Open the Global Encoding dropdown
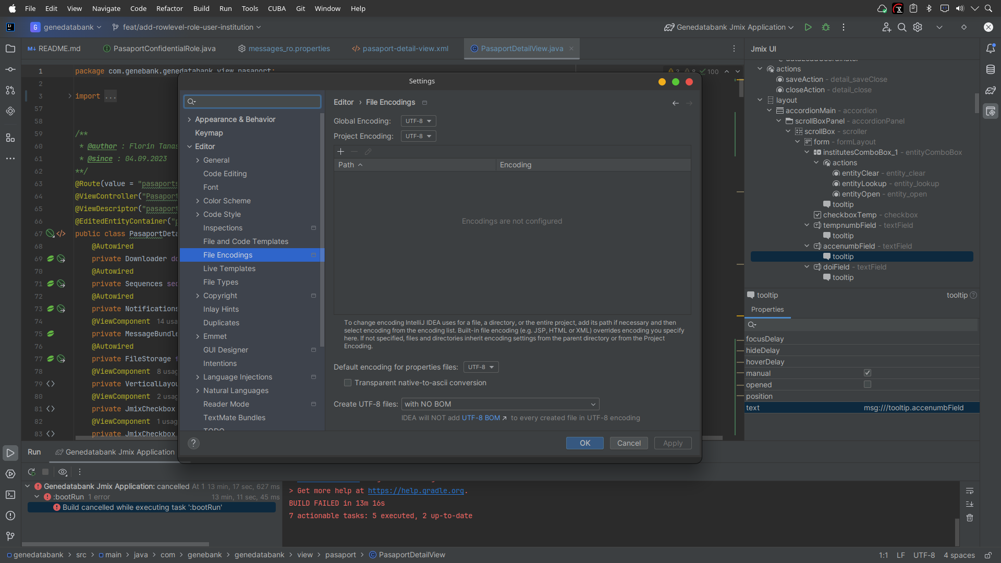Screen dimensions: 1001x563 click(418, 121)
